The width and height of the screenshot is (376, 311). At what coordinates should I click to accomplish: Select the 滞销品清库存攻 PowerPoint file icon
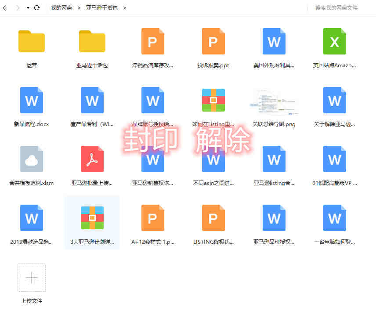[x=153, y=41]
